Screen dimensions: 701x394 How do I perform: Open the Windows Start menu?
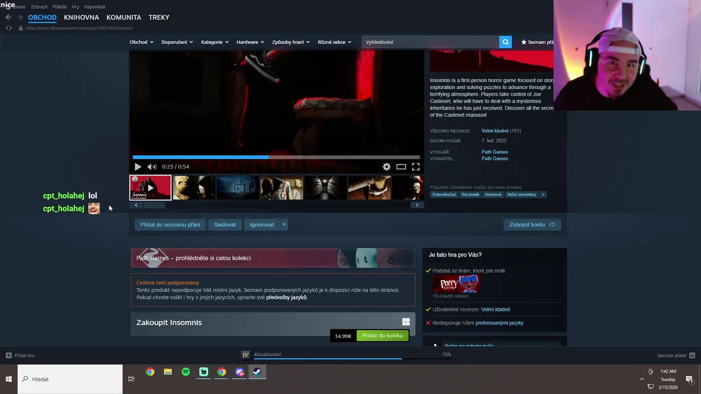click(x=9, y=379)
